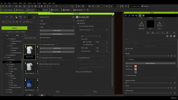Click the HEADSHOT plugin button
The height and width of the screenshot is (100, 178).
click(78, 10)
